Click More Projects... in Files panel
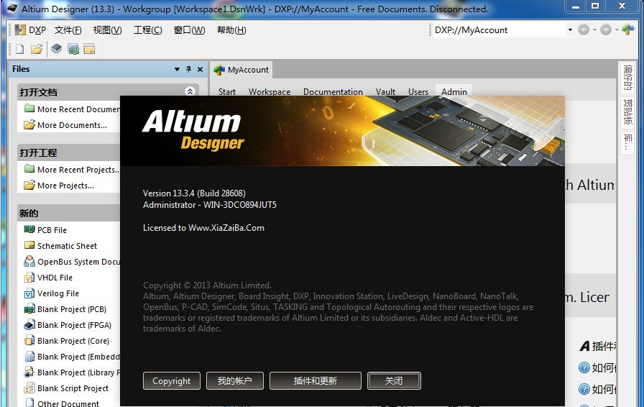 (x=59, y=186)
